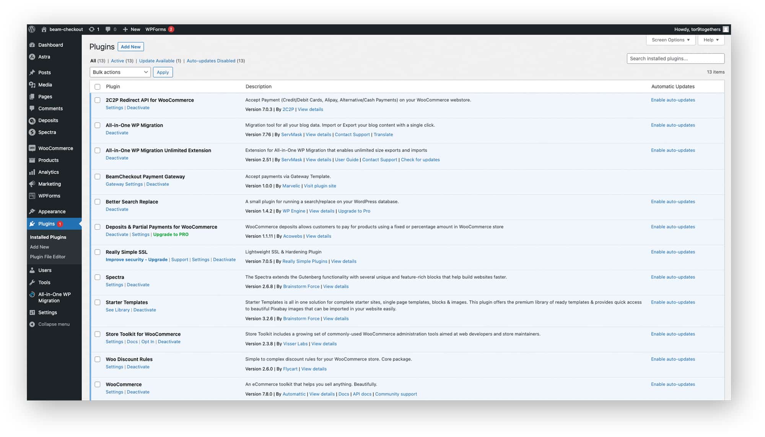Enable auto-updates for Woo Discount Rules
Viewport: 765px width, 437px height.
point(673,359)
